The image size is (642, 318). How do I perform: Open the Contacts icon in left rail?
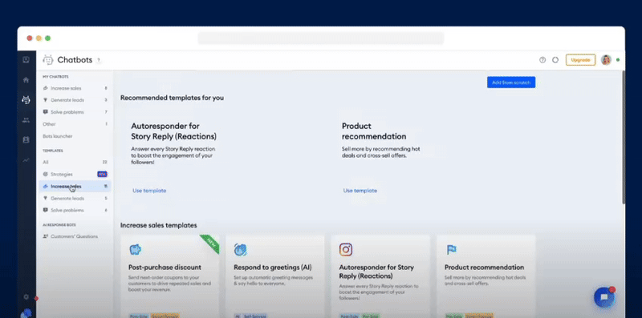(x=26, y=140)
